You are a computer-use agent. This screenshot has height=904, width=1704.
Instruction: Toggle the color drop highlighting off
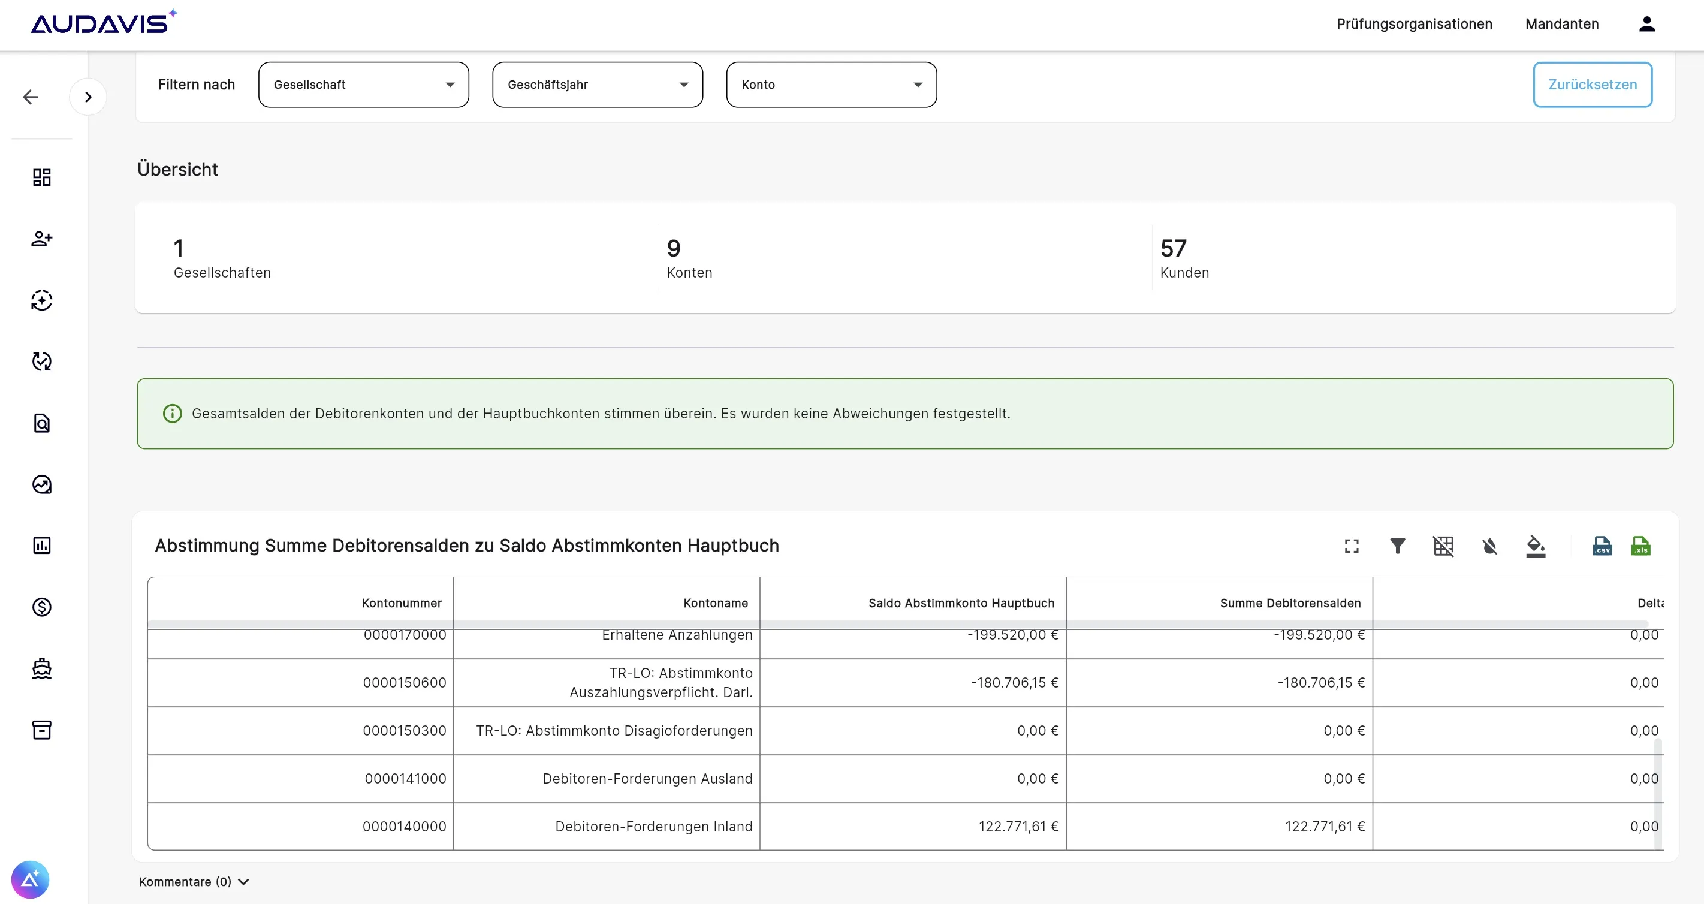click(x=1489, y=546)
